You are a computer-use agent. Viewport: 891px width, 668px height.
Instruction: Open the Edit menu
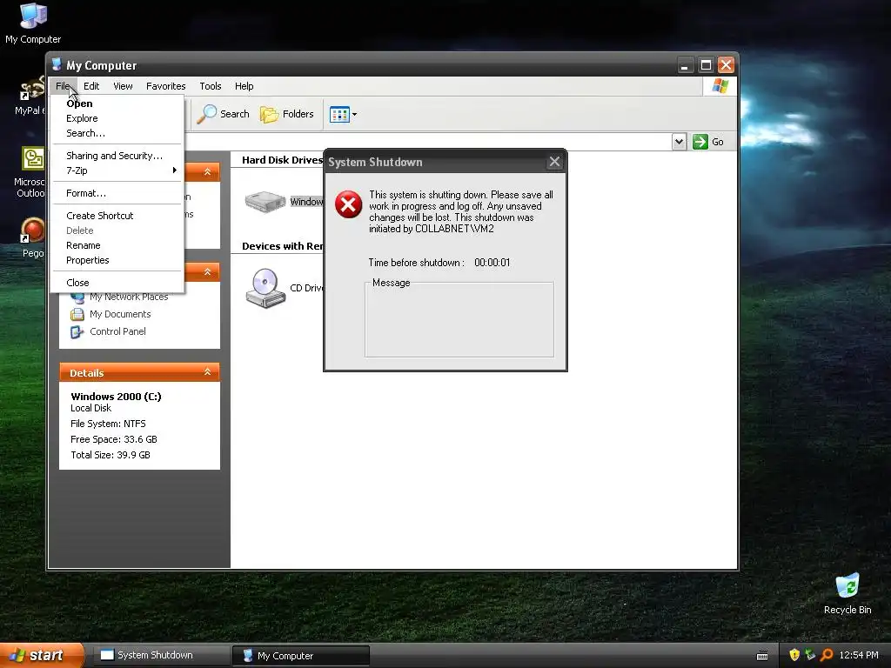click(90, 86)
